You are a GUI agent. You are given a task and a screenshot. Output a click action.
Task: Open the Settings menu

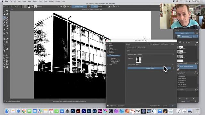click(x=51, y=1)
